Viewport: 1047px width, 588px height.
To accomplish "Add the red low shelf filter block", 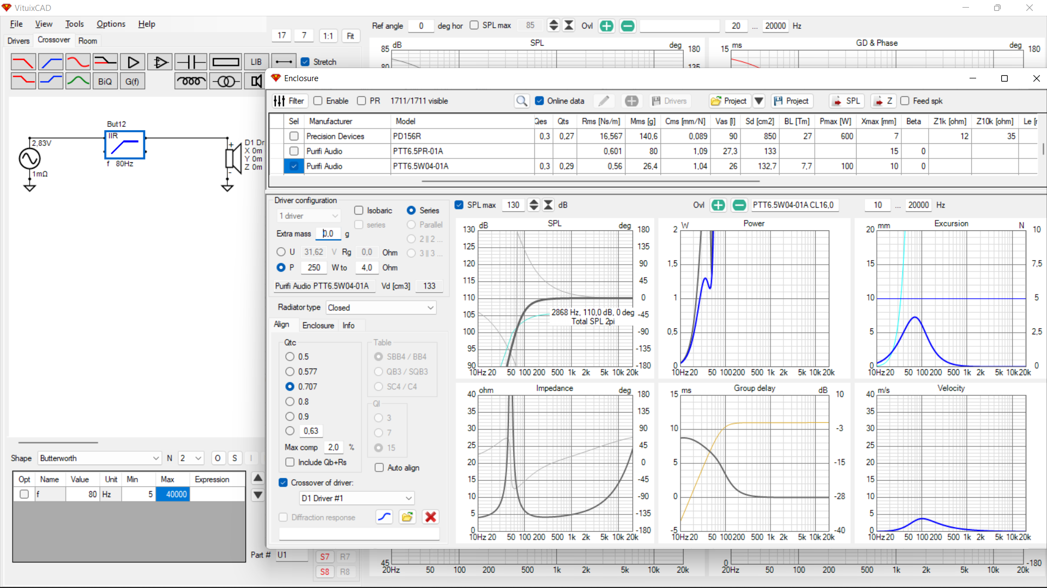I will tap(23, 81).
